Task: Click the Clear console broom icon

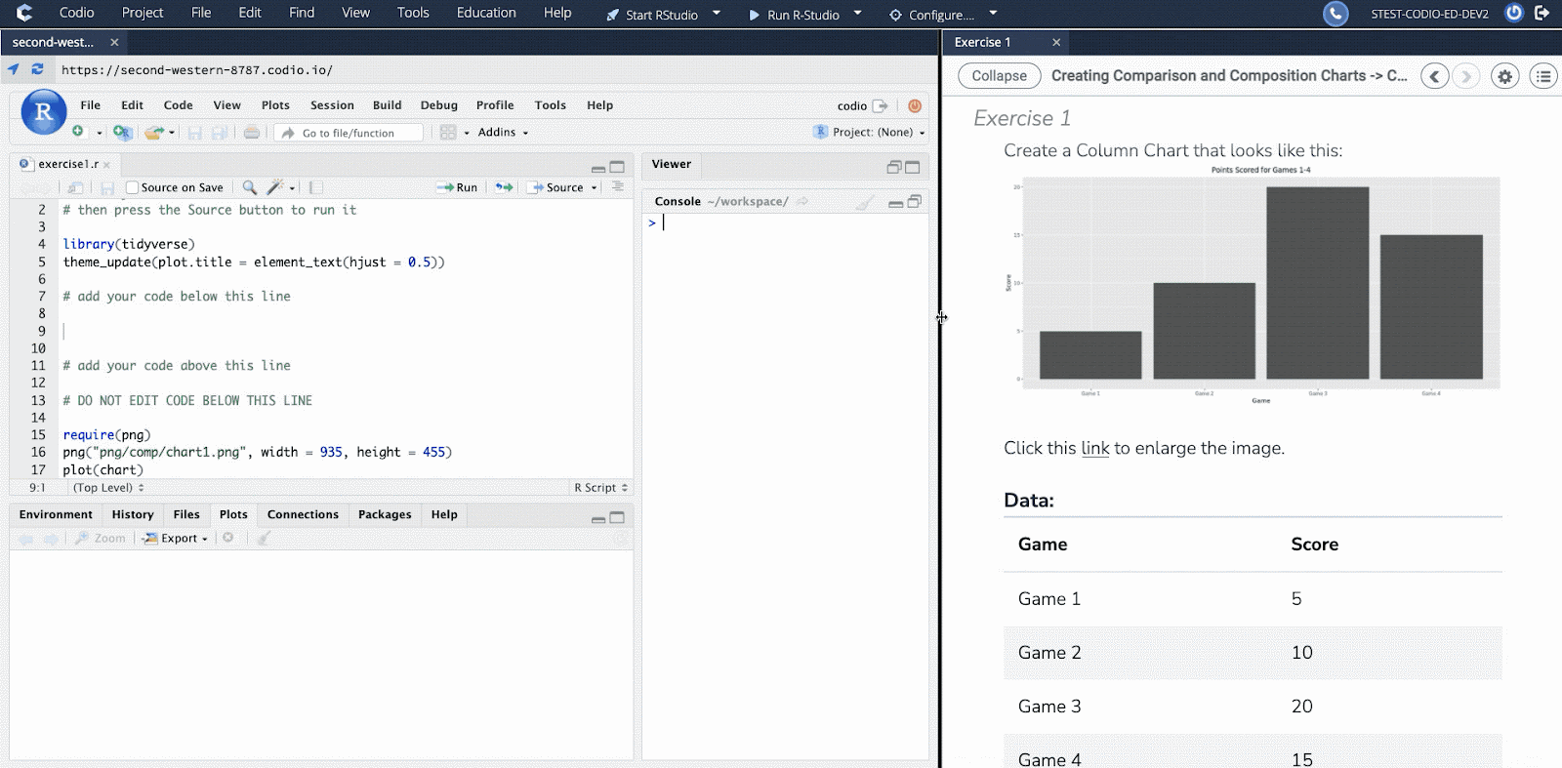Action: click(865, 202)
